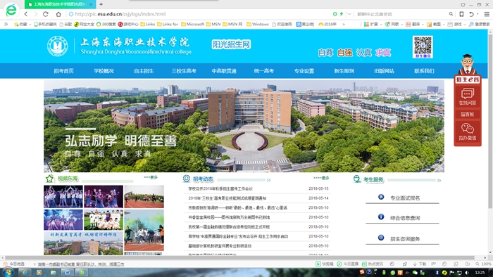This screenshot has width=493, height=277.
Task: Open the Windows Start button
Action: coord(8,272)
